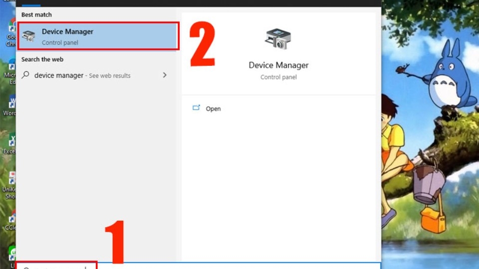
Task: Click the large Device Manager preview icon
Action: [278, 39]
